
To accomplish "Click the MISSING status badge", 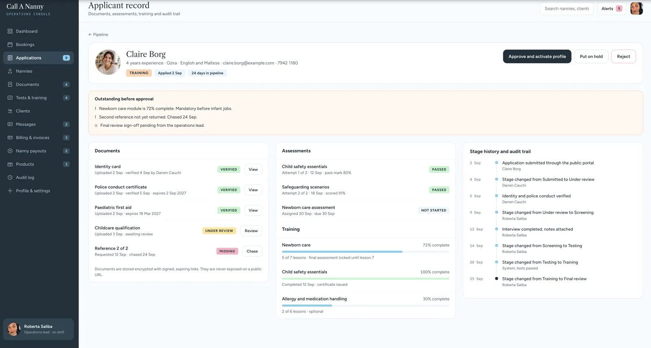I will coord(227,251).
